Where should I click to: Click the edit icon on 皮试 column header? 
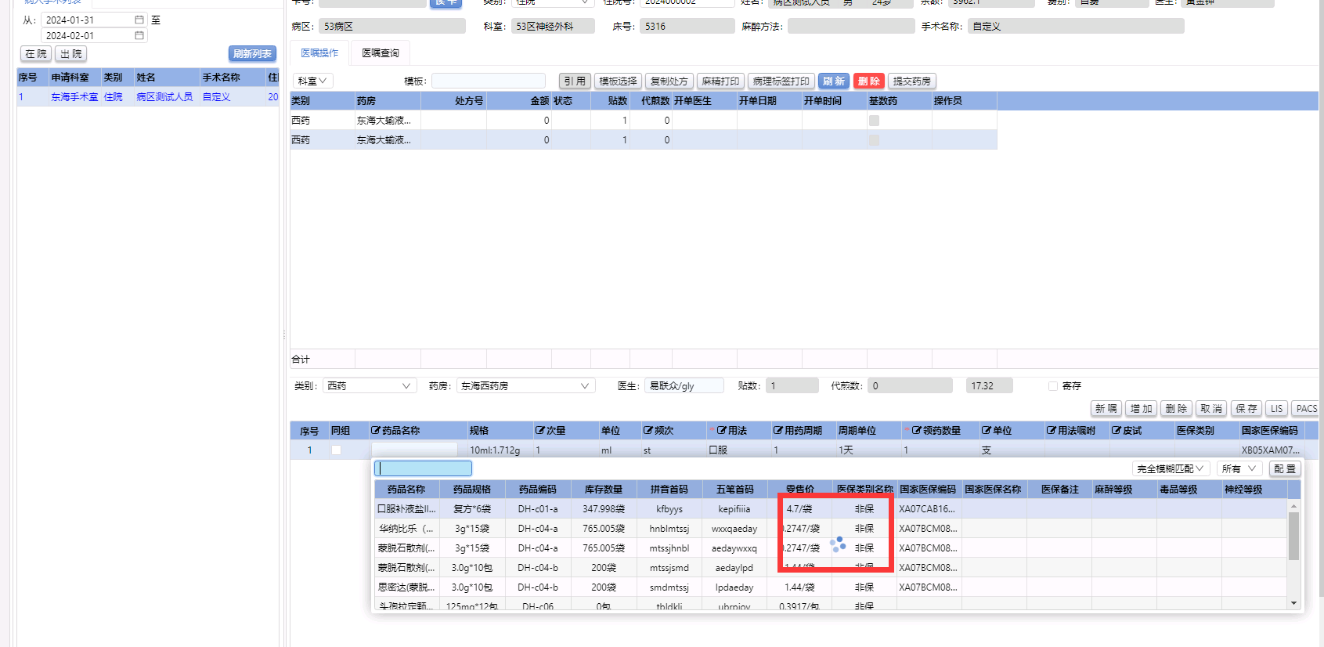(x=1117, y=431)
